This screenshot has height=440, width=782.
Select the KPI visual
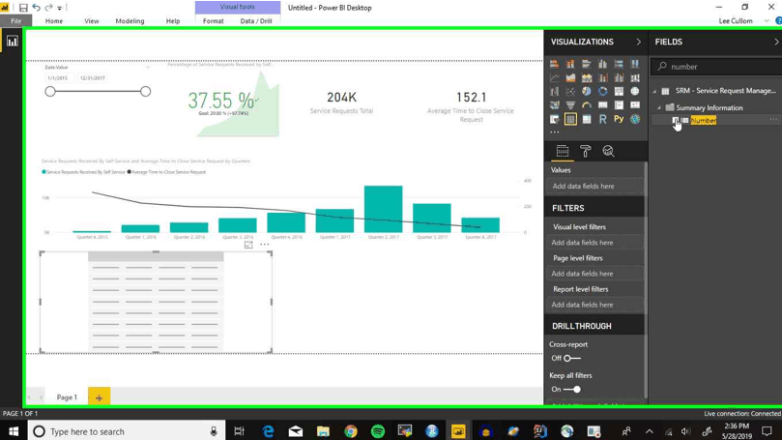(x=635, y=105)
